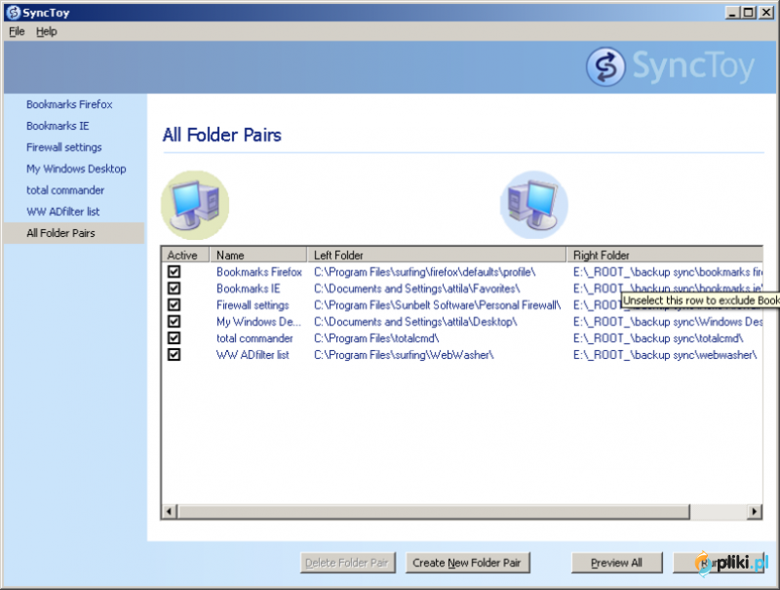Click the horizontal scrollbar left arrow

tap(169, 511)
